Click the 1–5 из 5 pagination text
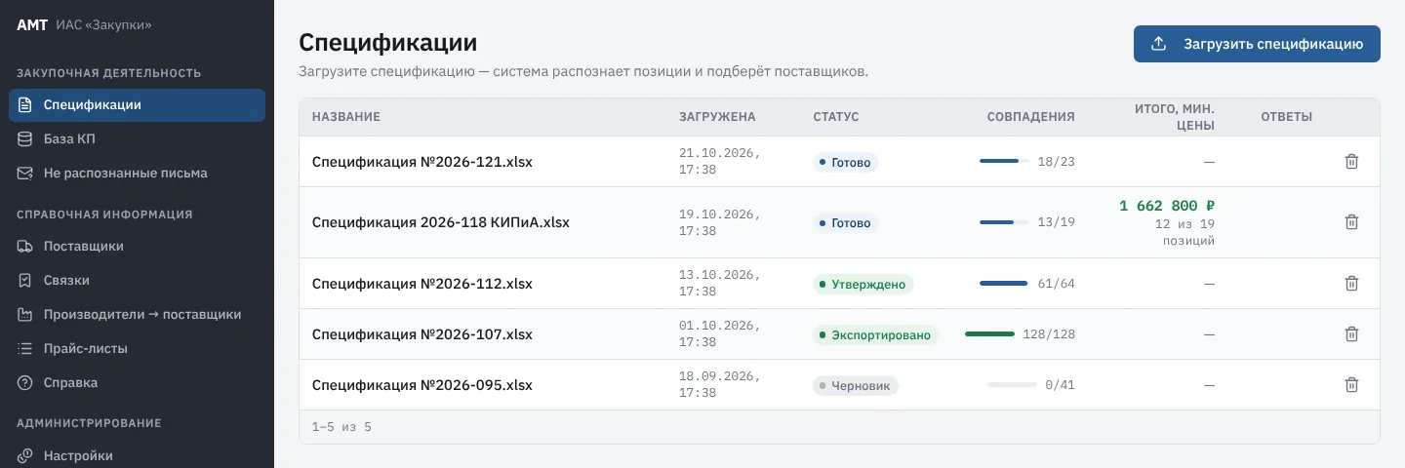The width and height of the screenshot is (1405, 468). click(341, 427)
